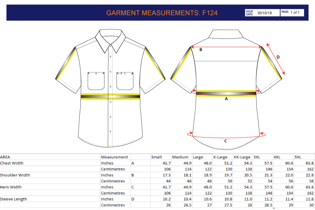Click Shoulder Width inches 5XL value 22.8
The height and width of the screenshot is (210, 315).
click(310, 175)
